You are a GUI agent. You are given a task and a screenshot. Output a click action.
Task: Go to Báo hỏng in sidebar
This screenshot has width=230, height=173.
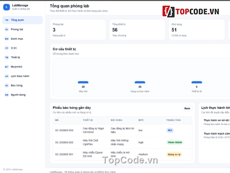23,85
